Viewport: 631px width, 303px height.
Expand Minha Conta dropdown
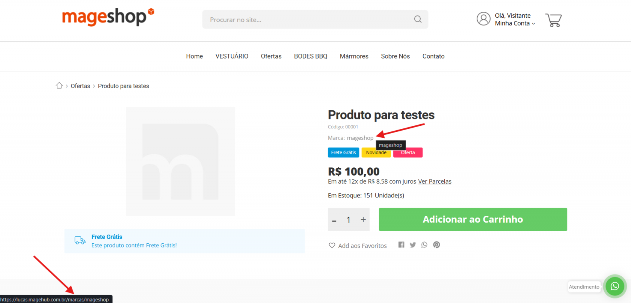click(x=515, y=23)
